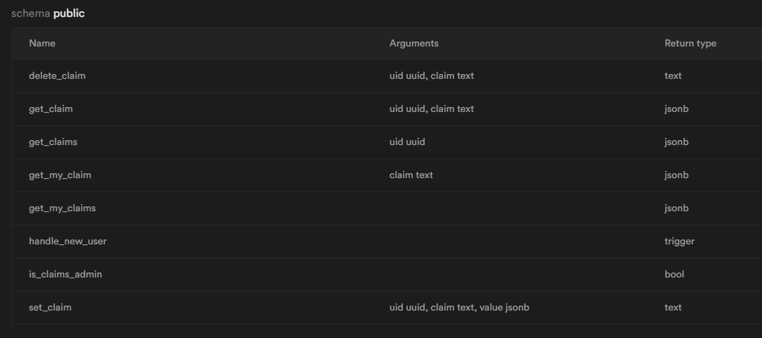Select the get_claim function name
The height and width of the screenshot is (338, 762).
pyautogui.click(x=51, y=109)
